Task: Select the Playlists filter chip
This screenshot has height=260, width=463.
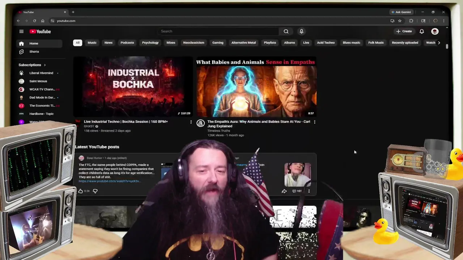Action: click(x=270, y=43)
